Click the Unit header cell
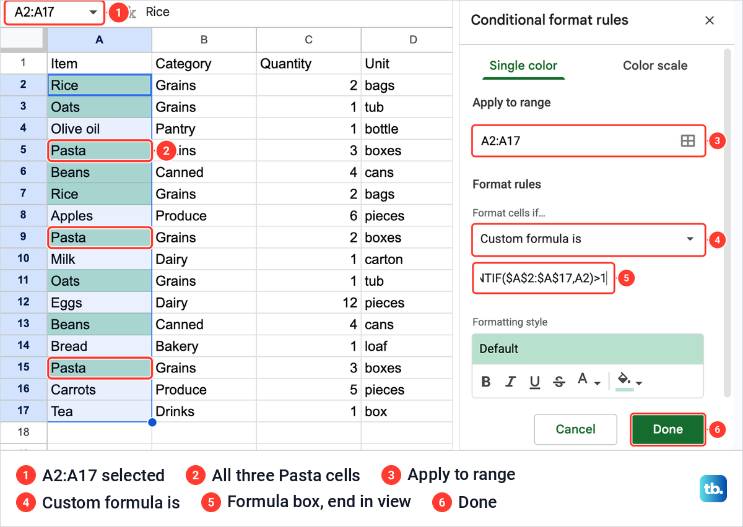This screenshot has width=743, height=527. [x=407, y=63]
